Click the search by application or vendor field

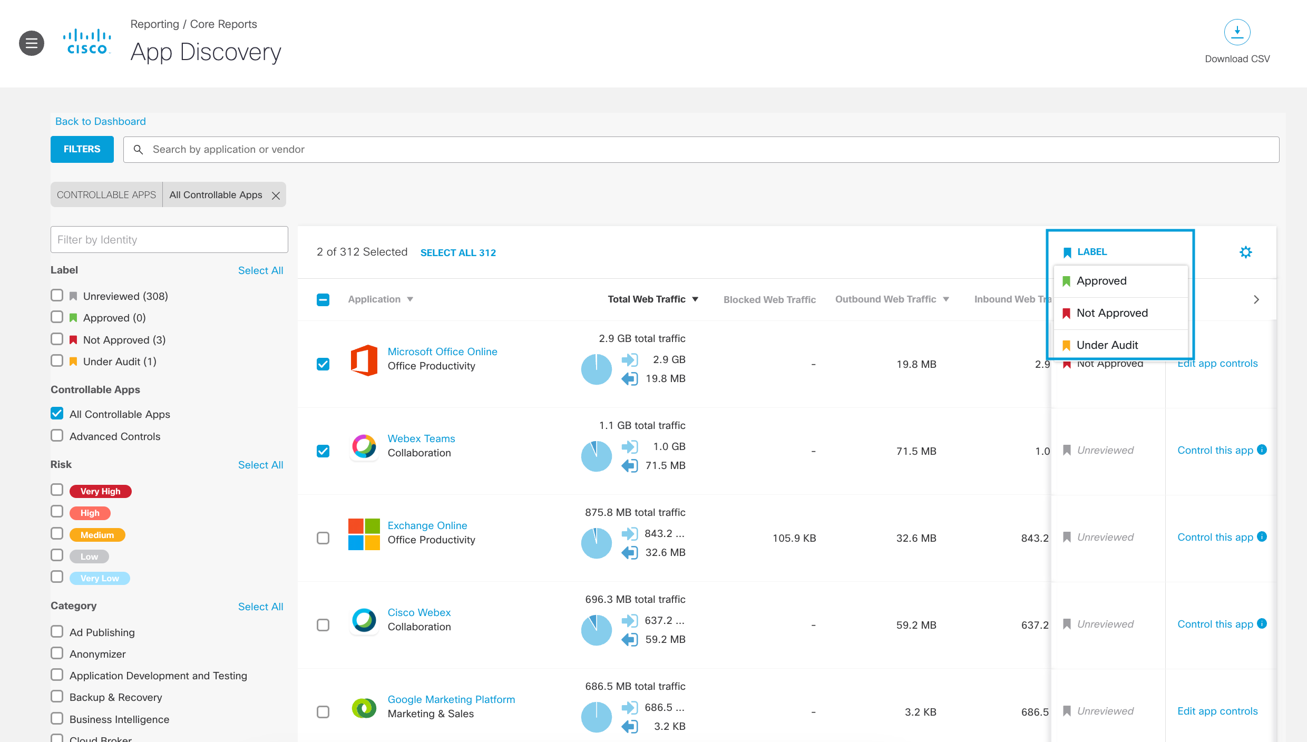(701, 150)
